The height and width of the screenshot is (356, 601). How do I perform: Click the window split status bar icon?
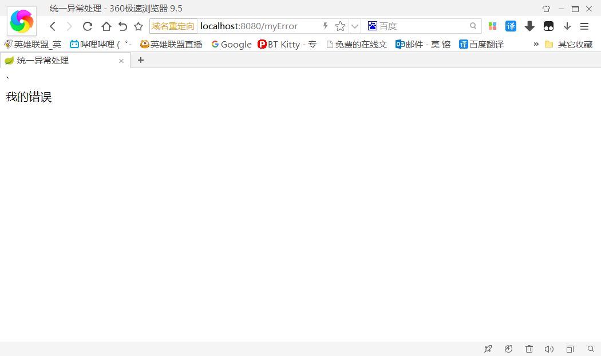coord(570,349)
